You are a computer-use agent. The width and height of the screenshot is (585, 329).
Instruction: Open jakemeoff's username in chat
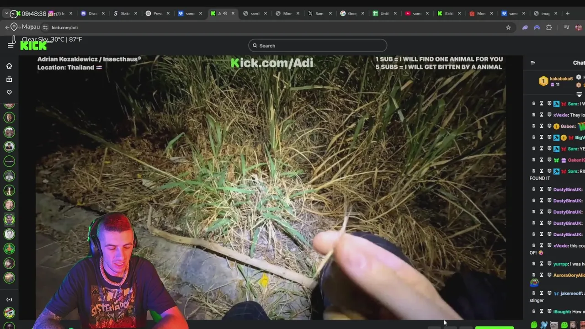572,293
